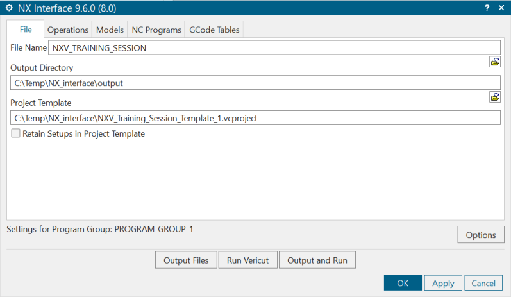Click the 'File Name' label

pyautogui.click(x=29, y=47)
